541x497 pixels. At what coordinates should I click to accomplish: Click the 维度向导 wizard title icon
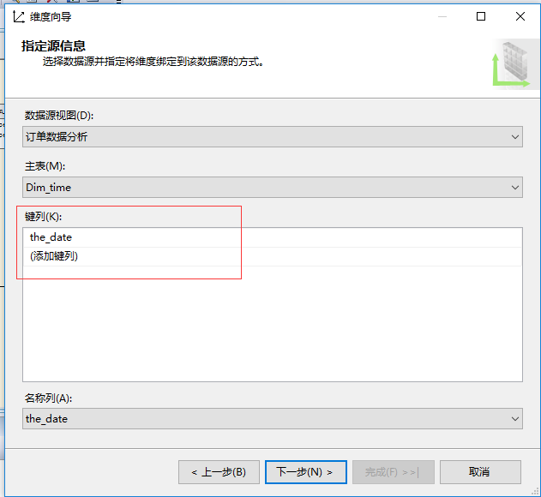click(19, 16)
